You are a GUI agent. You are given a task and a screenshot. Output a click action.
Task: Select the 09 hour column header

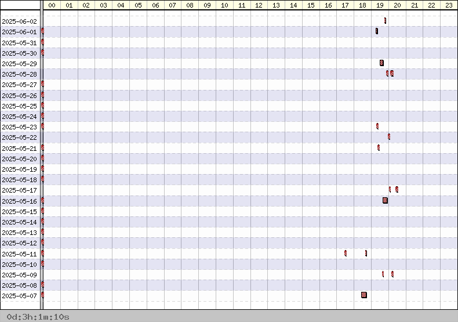point(208,5)
